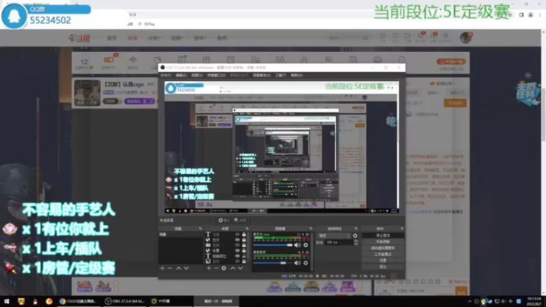Open the 渐变 scene transition dropdown
Image resolution: width=546 pixels, height=307 pixels.
pyautogui.click(x=334, y=235)
